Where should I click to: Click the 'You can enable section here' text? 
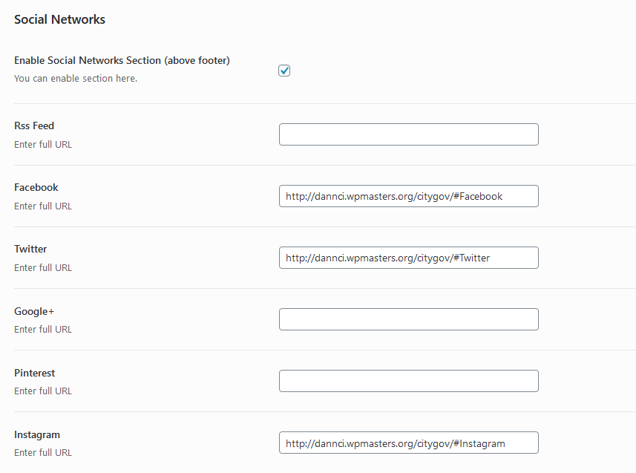click(76, 78)
